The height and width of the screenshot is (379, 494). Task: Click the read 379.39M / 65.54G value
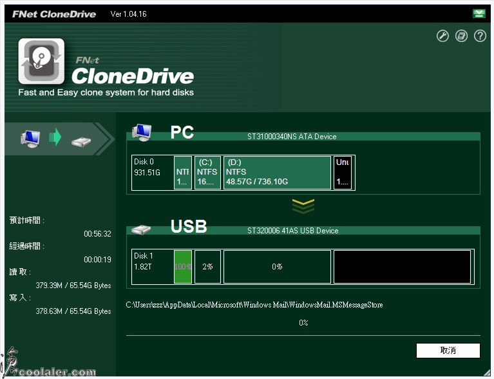(73, 286)
